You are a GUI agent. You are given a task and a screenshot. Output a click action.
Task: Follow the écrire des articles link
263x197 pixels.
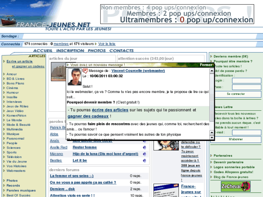point(110,110)
